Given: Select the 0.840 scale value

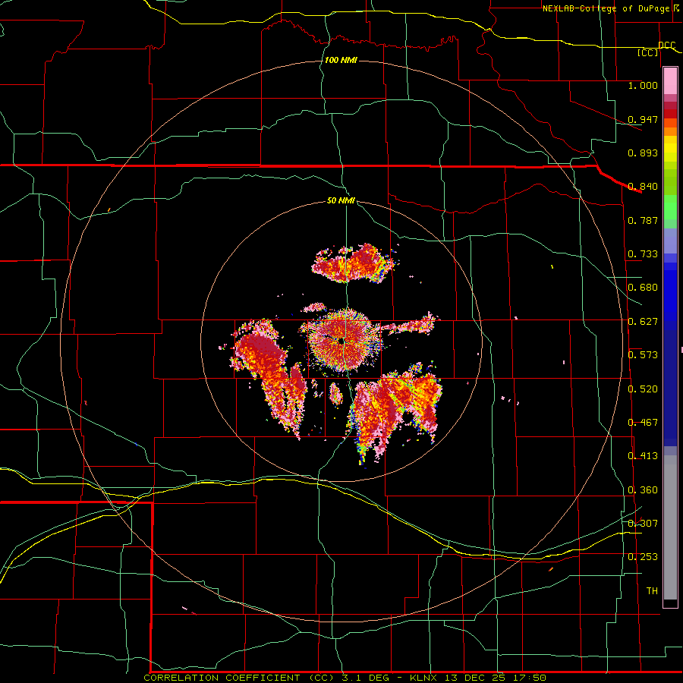Looking at the screenshot, I should coord(643,187).
